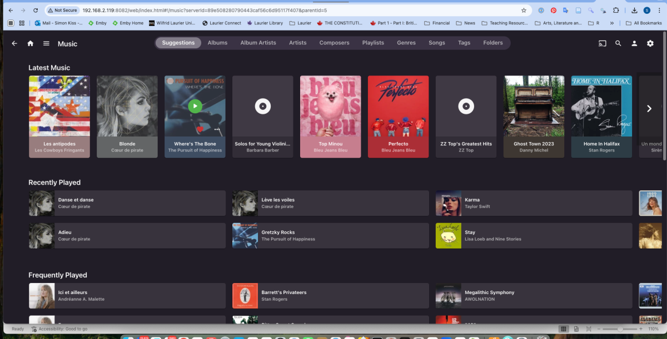Image resolution: width=667 pixels, height=339 pixels.
Task: Open the Chrome three-dot menu
Action: point(659,11)
